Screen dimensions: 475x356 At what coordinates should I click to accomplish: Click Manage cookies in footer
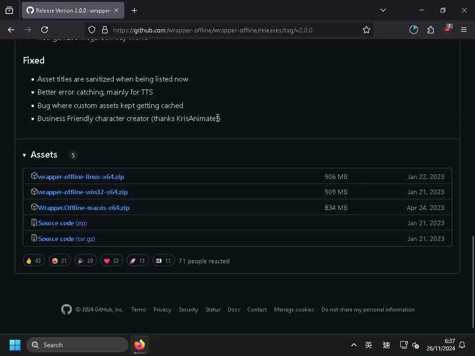click(294, 309)
